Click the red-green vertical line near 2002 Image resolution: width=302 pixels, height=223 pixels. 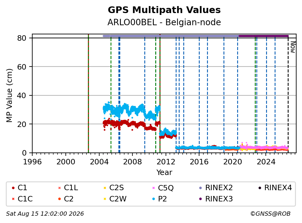click(x=88, y=94)
